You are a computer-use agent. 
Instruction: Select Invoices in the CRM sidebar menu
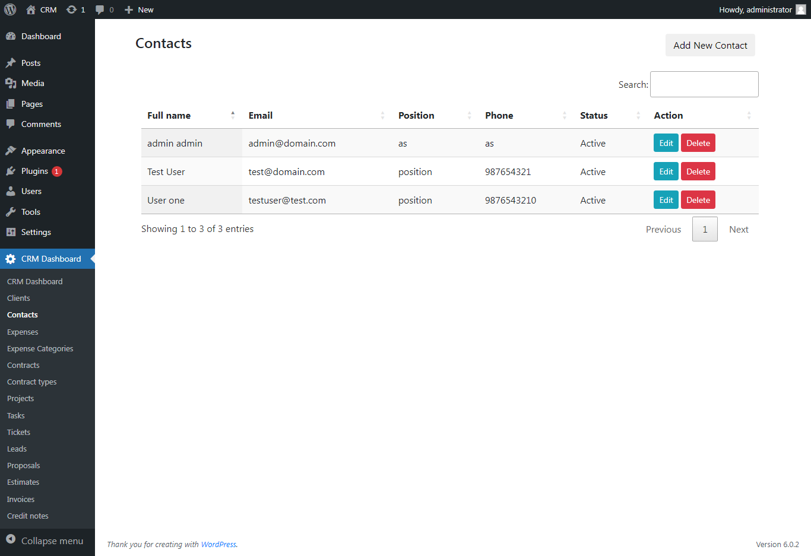[20, 499]
